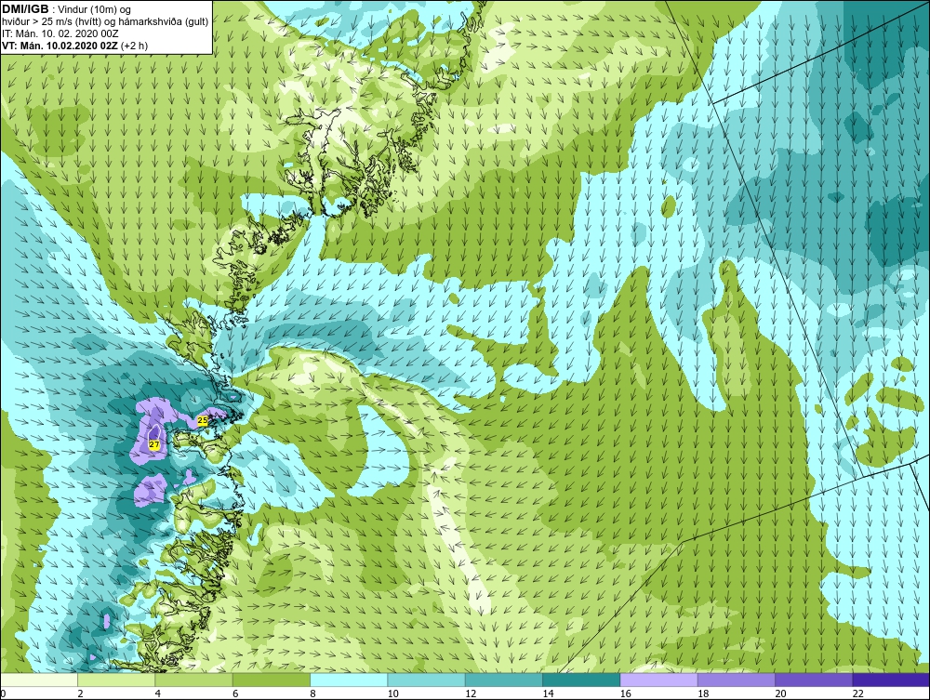
Task: Select the 0–2 m/s pale cream legend swatch
Action: tap(39, 680)
